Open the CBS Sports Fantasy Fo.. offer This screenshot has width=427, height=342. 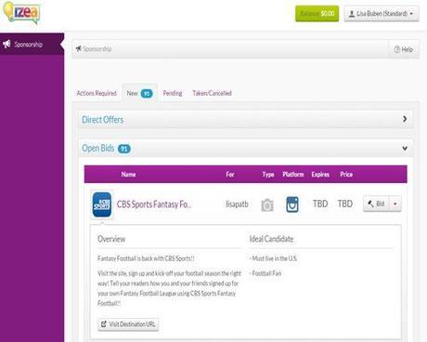(154, 204)
